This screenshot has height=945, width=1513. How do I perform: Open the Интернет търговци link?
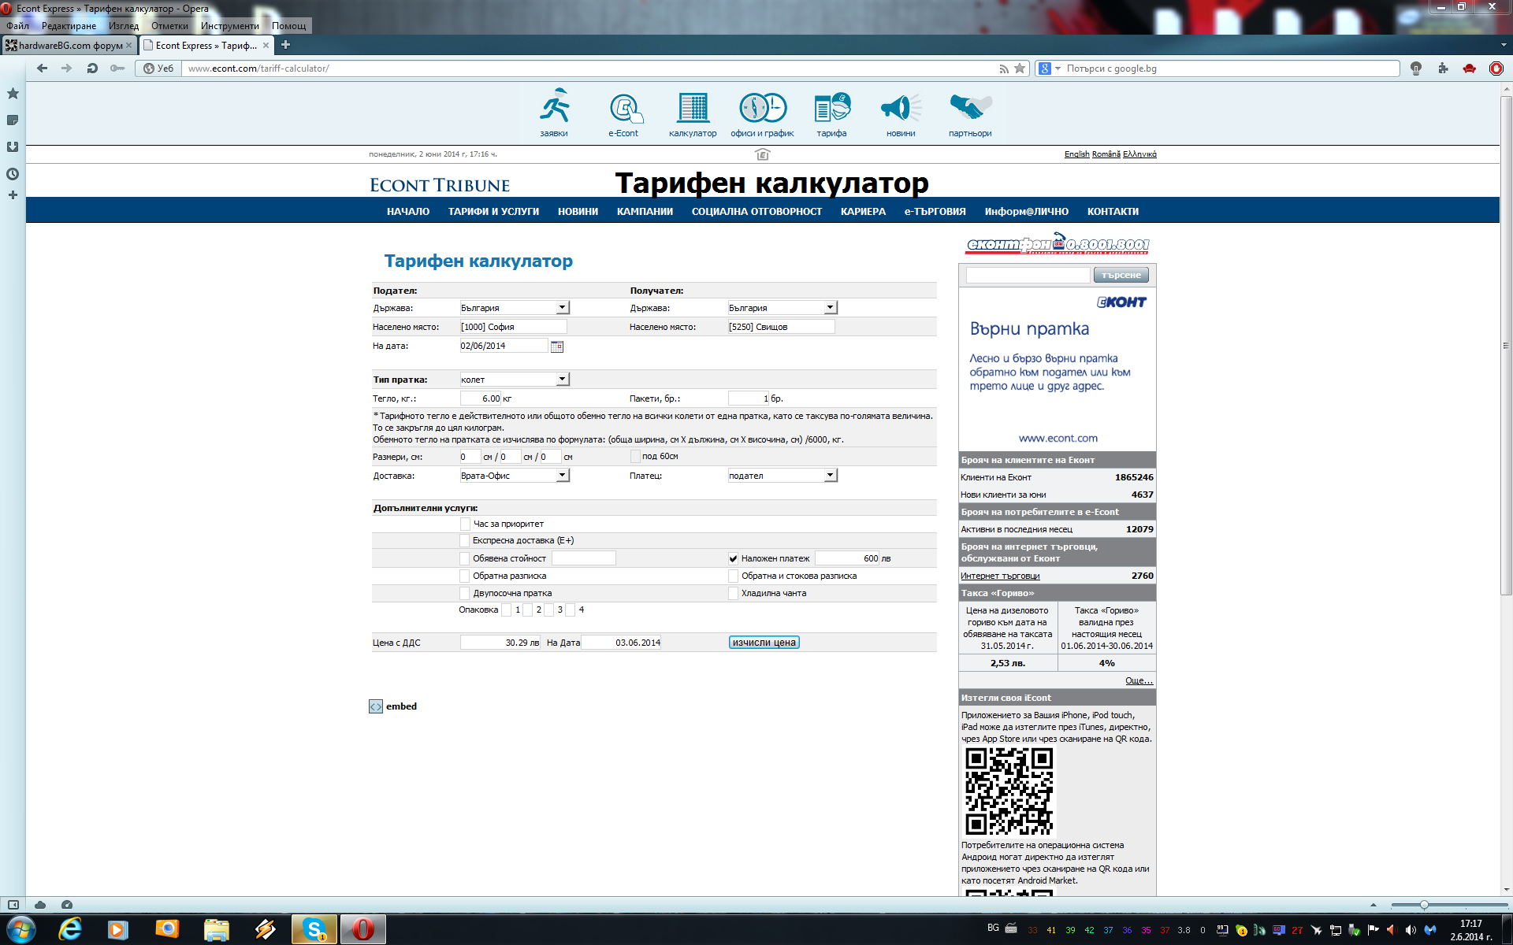pyautogui.click(x=1000, y=576)
